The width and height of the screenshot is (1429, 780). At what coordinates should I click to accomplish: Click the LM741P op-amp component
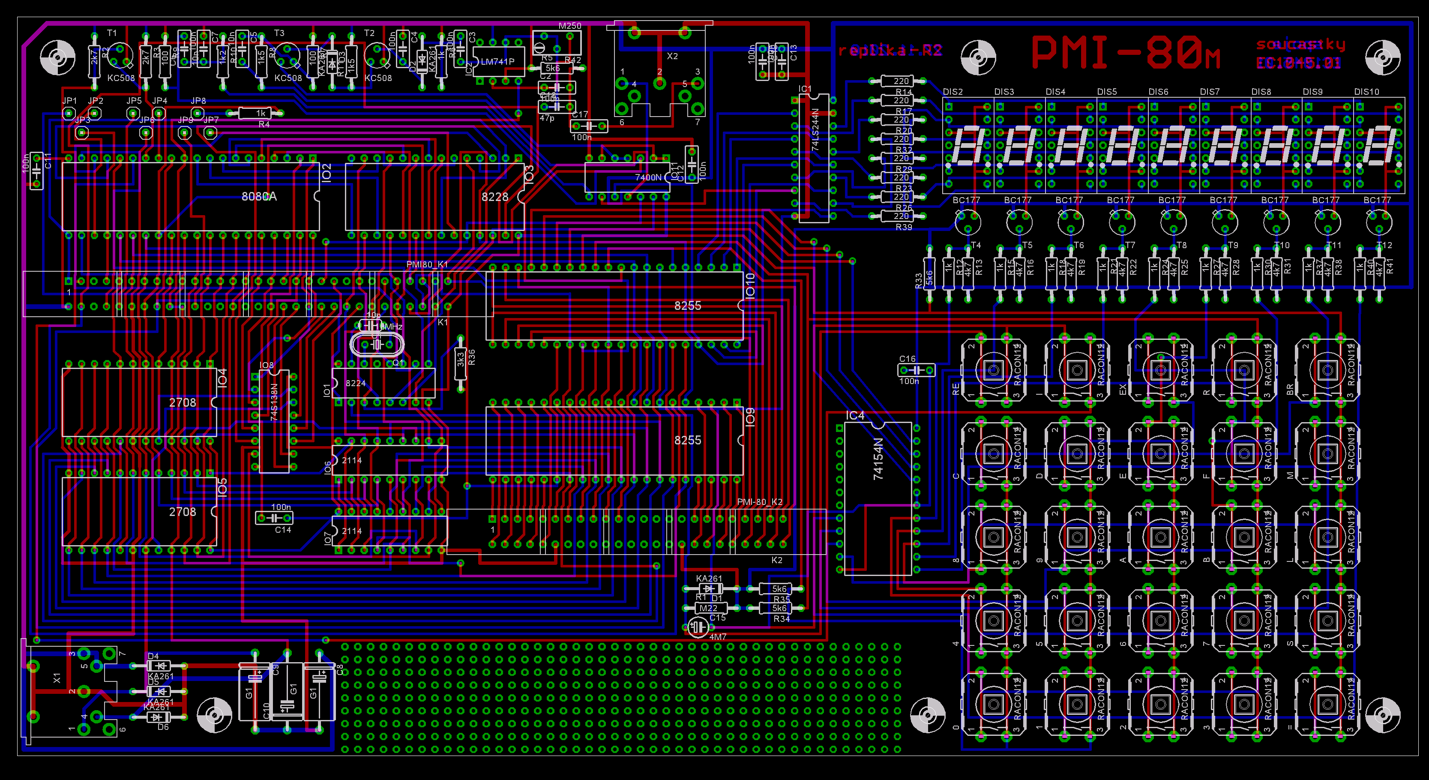497,62
